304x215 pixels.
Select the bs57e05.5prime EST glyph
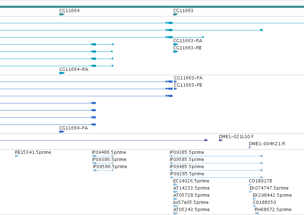tap(175, 206)
